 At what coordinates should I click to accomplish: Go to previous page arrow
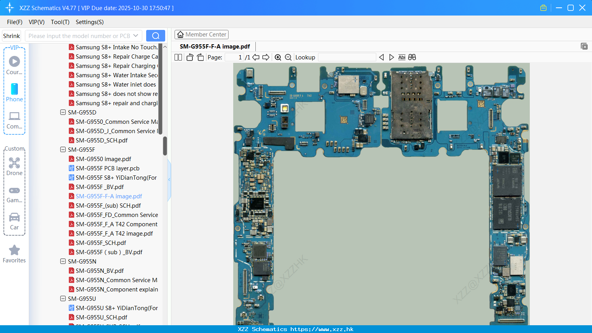pyautogui.click(x=256, y=57)
